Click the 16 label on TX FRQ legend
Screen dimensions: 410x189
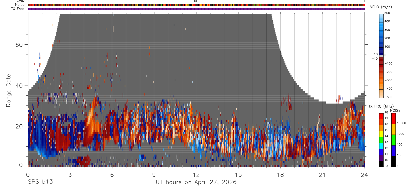[387, 124]
